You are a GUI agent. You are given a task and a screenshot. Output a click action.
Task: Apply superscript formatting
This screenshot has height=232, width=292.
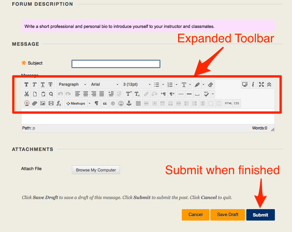pyautogui.click(x=129, y=94)
